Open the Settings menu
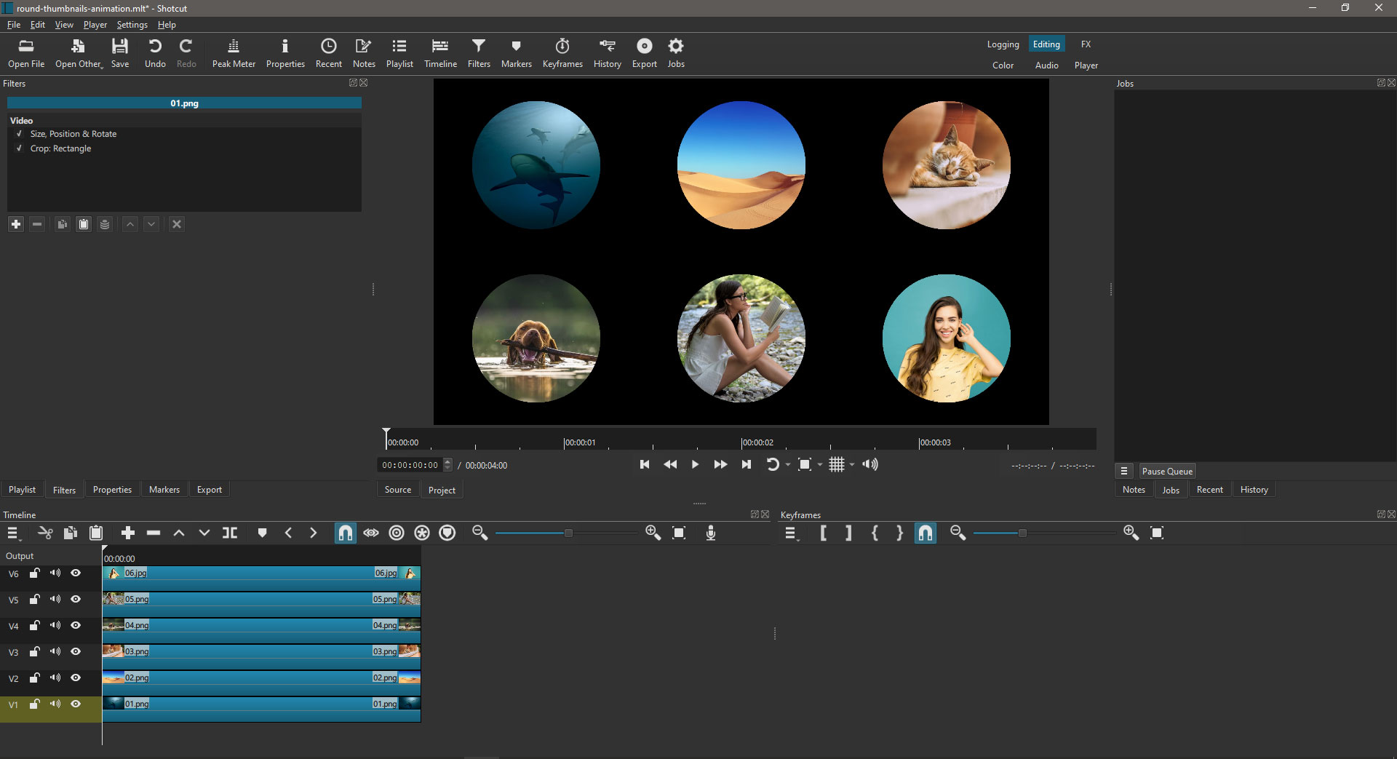This screenshot has width=1397, height=759. (132, 25)
